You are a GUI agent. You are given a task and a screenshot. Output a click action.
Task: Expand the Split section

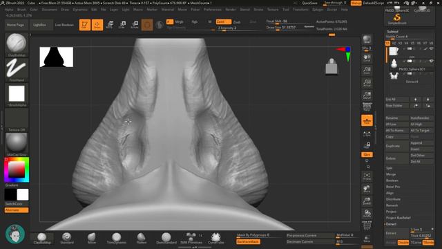390,168
